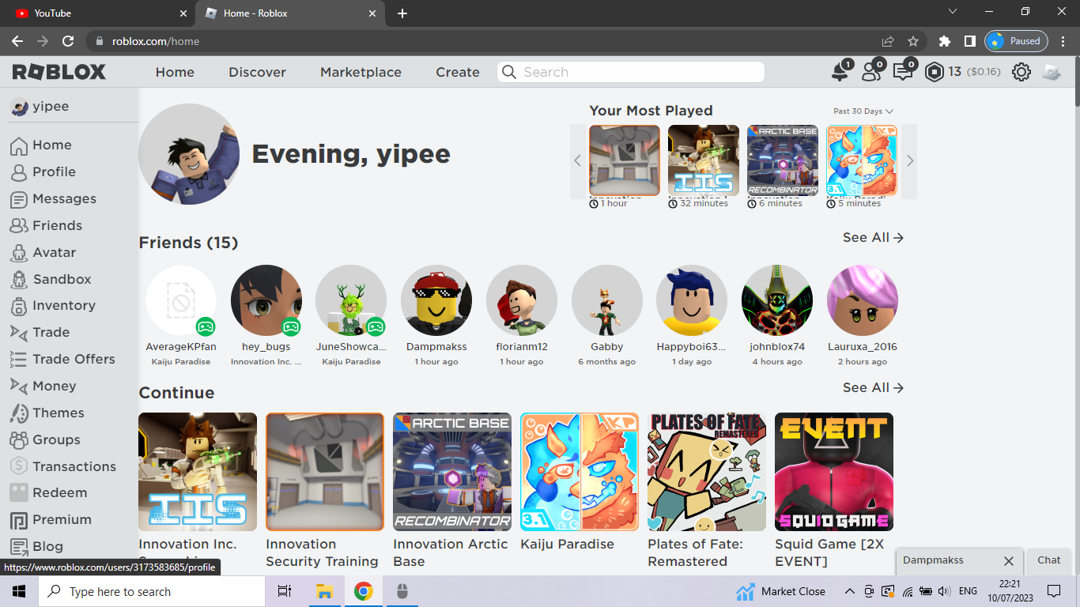Go to Discover in top navigation
This screenshot has height=607, width=1080.
pos(257,72)
